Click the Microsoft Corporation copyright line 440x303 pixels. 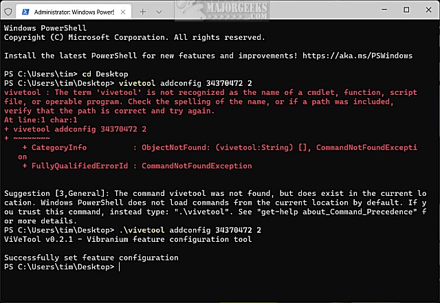tap(134, 36)
